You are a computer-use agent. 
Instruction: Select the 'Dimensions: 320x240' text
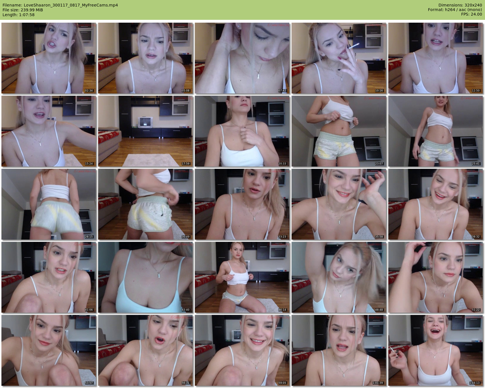point(460,5)
